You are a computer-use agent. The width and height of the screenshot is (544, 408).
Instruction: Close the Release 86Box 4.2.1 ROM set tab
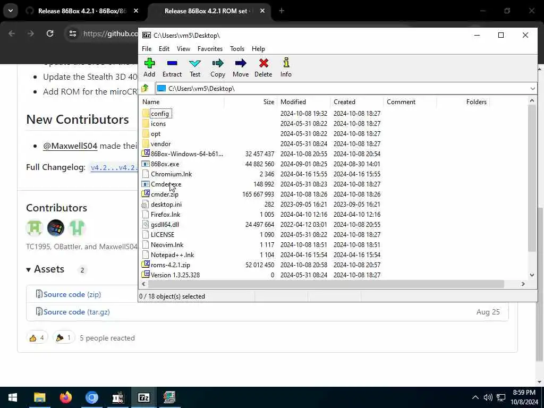pos(262,11)
